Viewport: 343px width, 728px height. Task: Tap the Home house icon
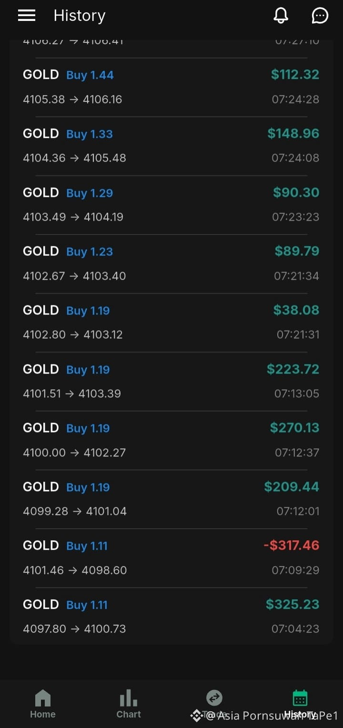point(43,698)
